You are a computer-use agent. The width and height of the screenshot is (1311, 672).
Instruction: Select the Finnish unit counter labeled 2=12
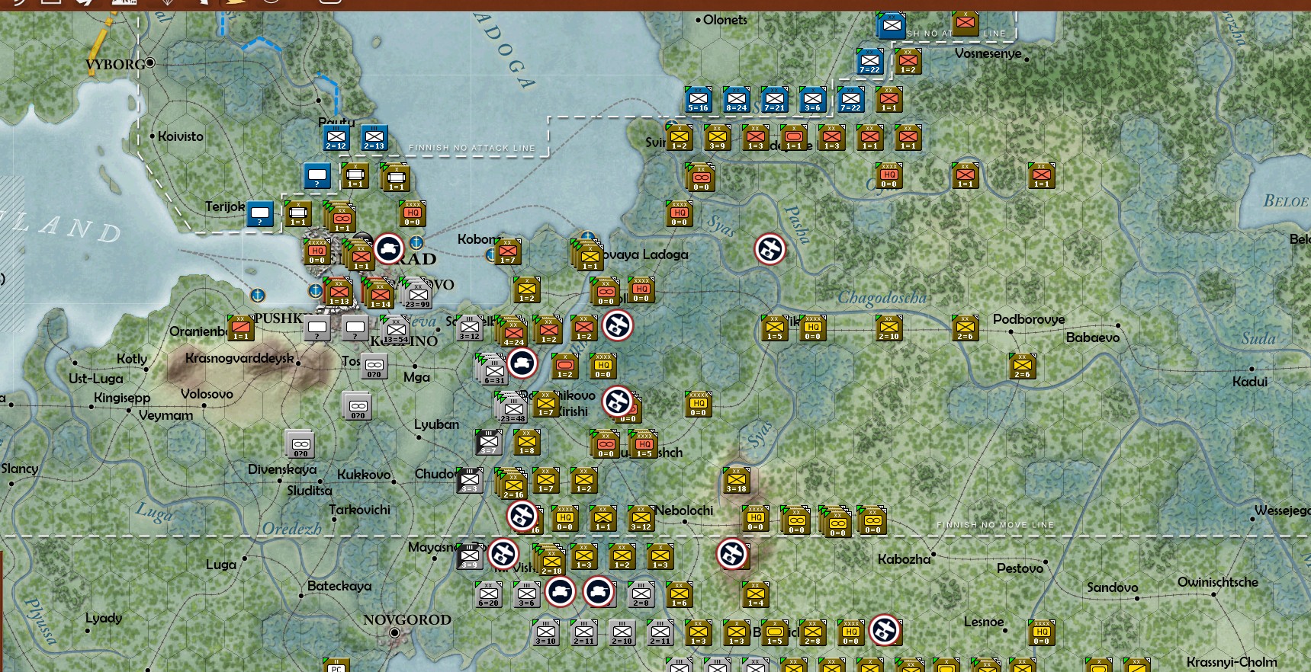[336, 138]
